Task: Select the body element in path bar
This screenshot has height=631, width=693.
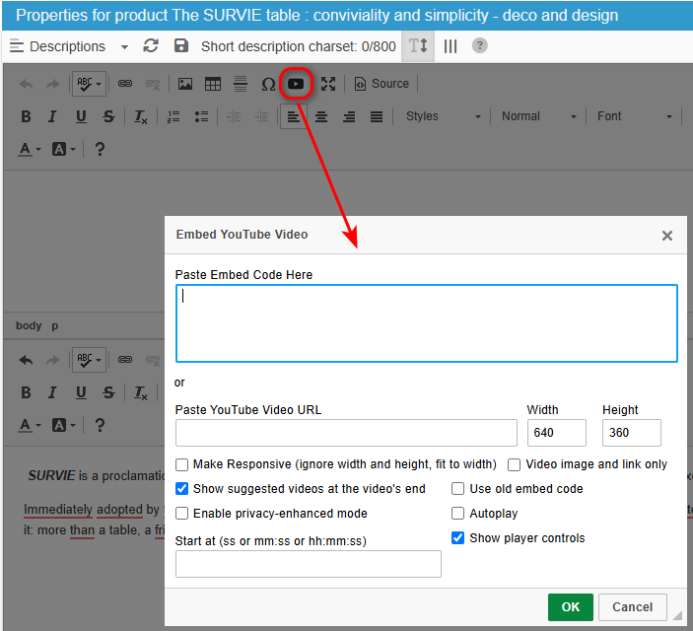Action: 29,326
